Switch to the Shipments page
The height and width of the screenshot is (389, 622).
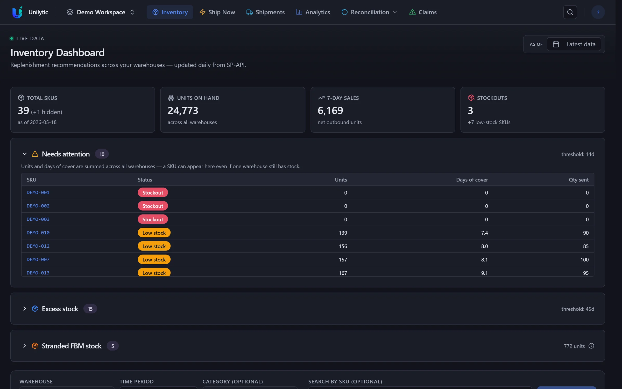click(x=265, y=12)
